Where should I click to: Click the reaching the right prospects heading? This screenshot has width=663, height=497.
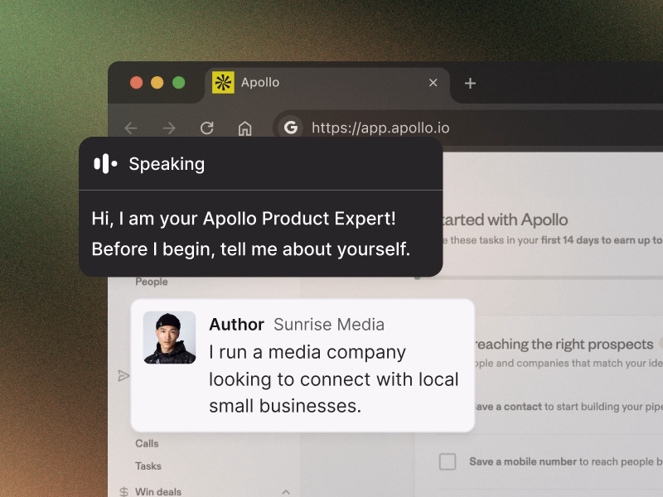click(564, 344)
